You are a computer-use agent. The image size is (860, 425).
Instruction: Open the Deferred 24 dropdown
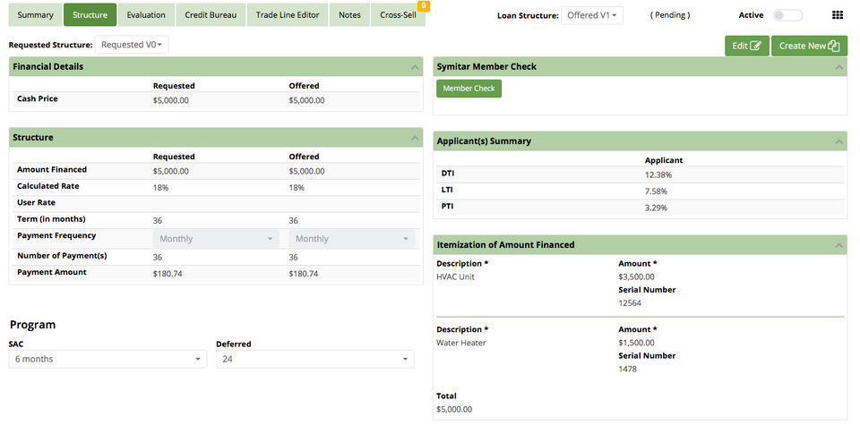pyautogui.click(x=314, y=360)
